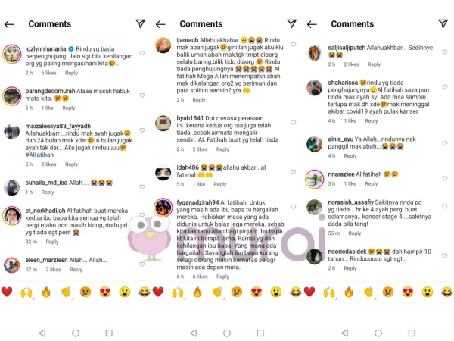Like jozlynnhanania's comment with the heart icon
The image size is (454, 341).
(x=142, y=53)
